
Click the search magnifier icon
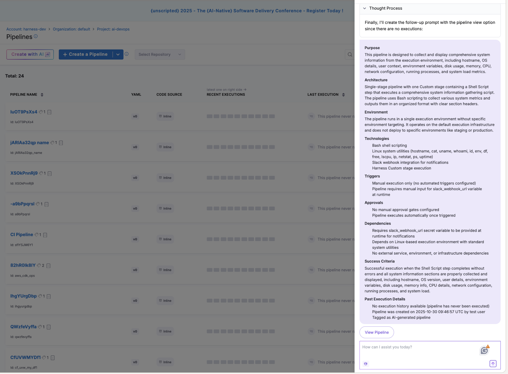pos(350,54)
